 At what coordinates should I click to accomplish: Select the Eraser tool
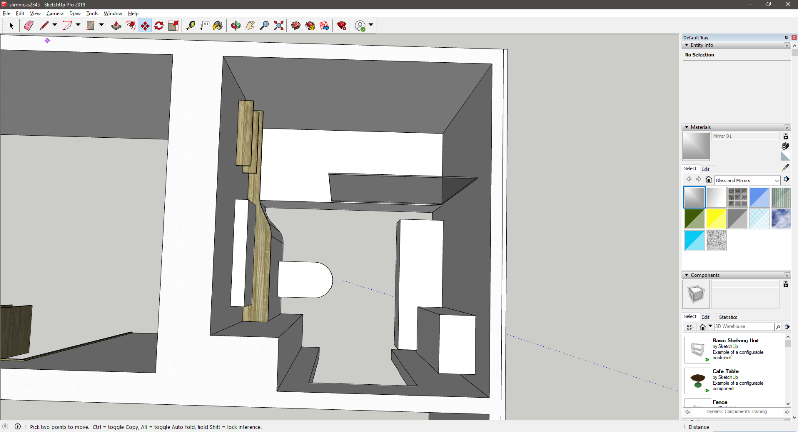[29, 26]
